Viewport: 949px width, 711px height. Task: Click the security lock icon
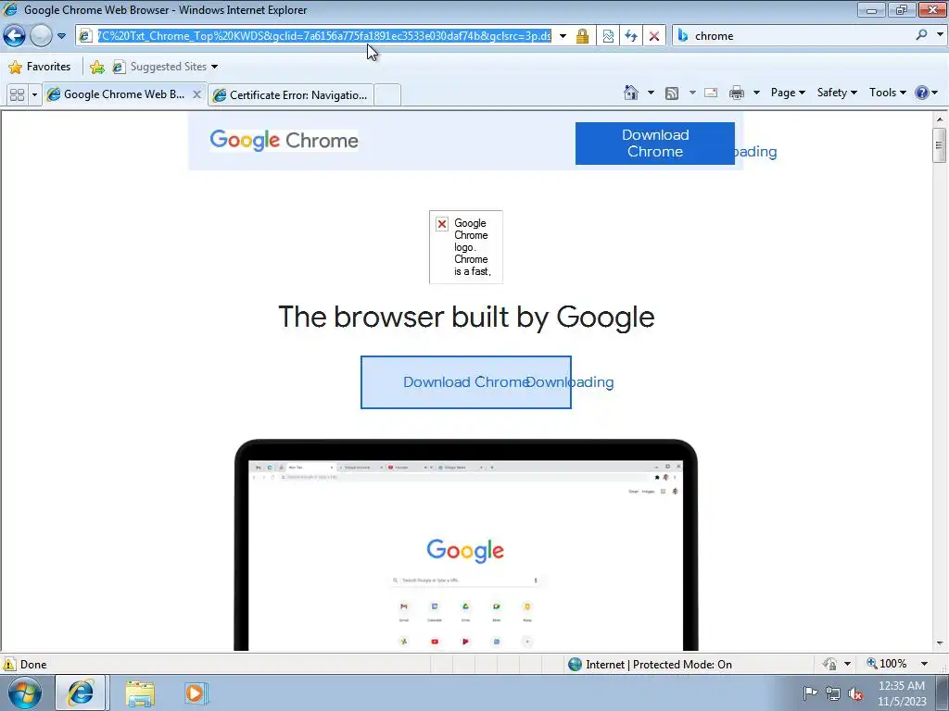582,36
